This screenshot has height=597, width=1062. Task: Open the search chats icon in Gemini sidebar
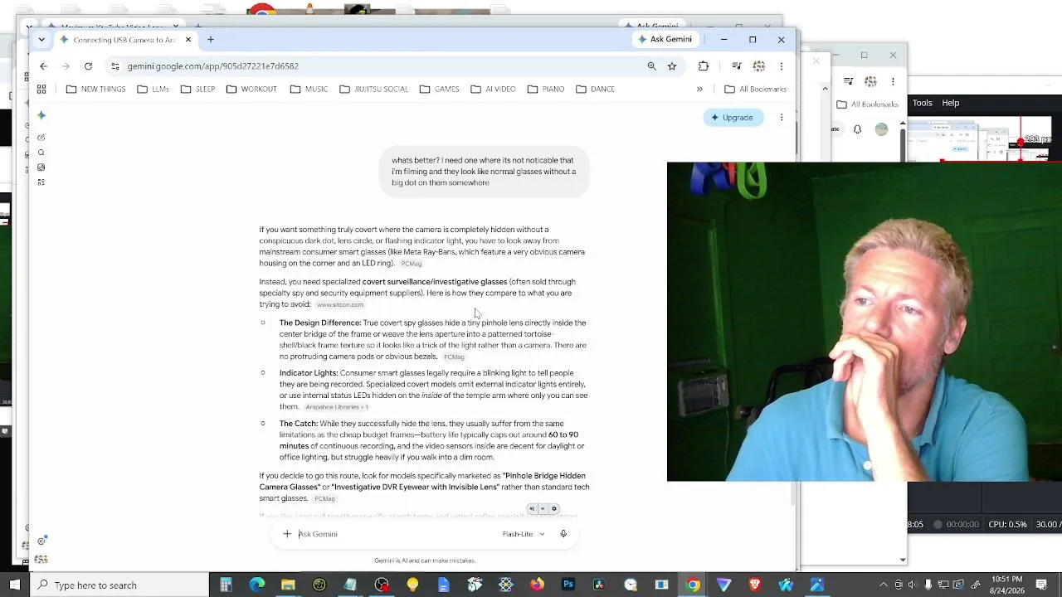pos(41,153)
